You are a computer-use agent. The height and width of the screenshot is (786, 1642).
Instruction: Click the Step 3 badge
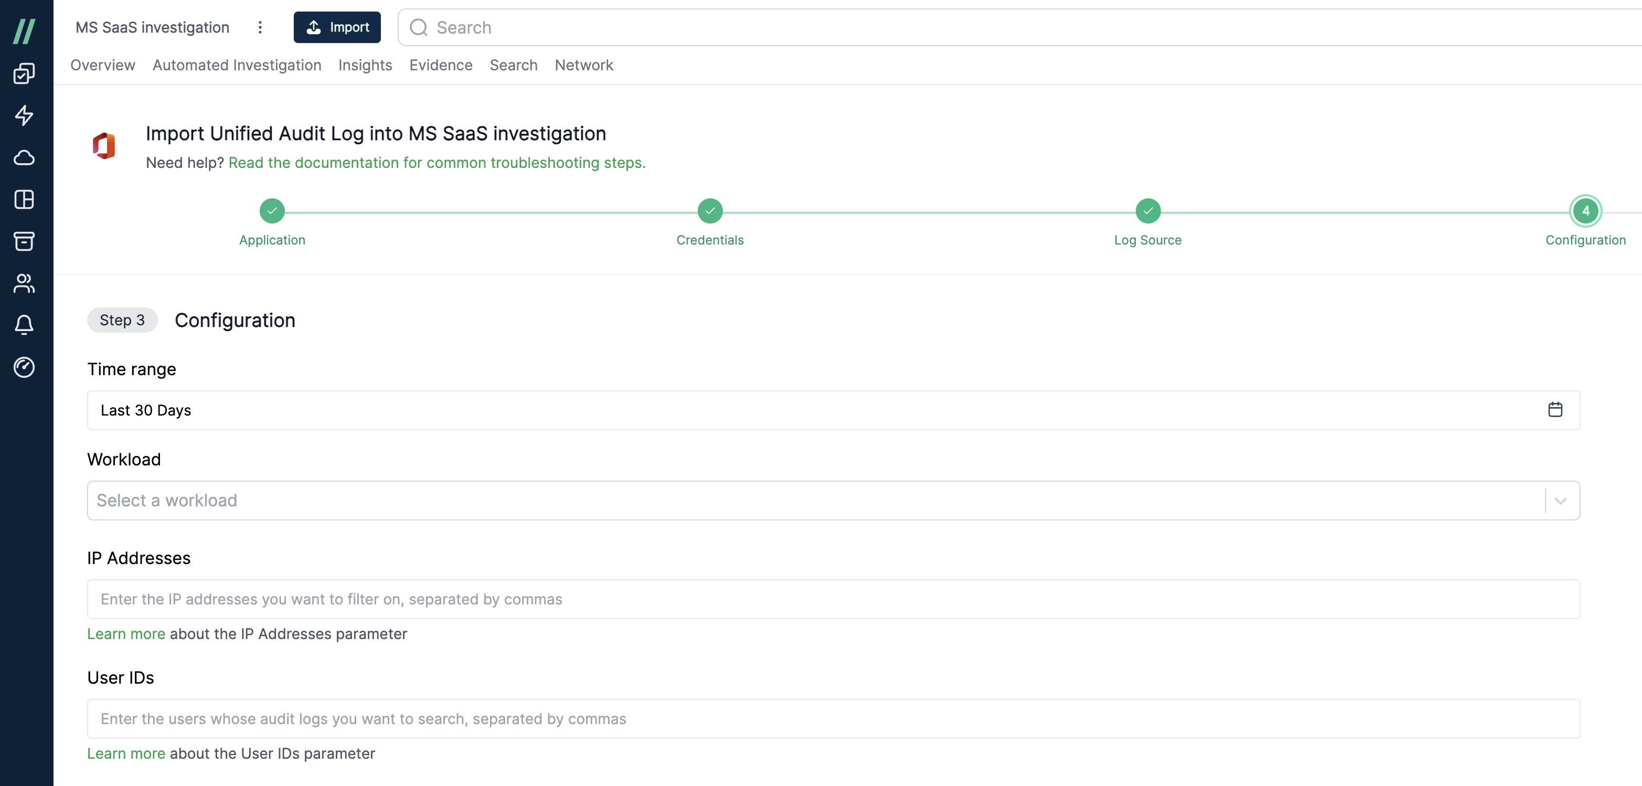click(x=122, y=320)
